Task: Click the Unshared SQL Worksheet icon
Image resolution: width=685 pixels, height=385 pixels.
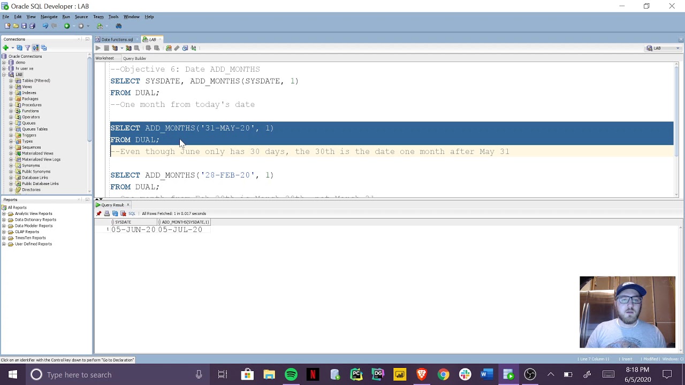Action: 169,48
